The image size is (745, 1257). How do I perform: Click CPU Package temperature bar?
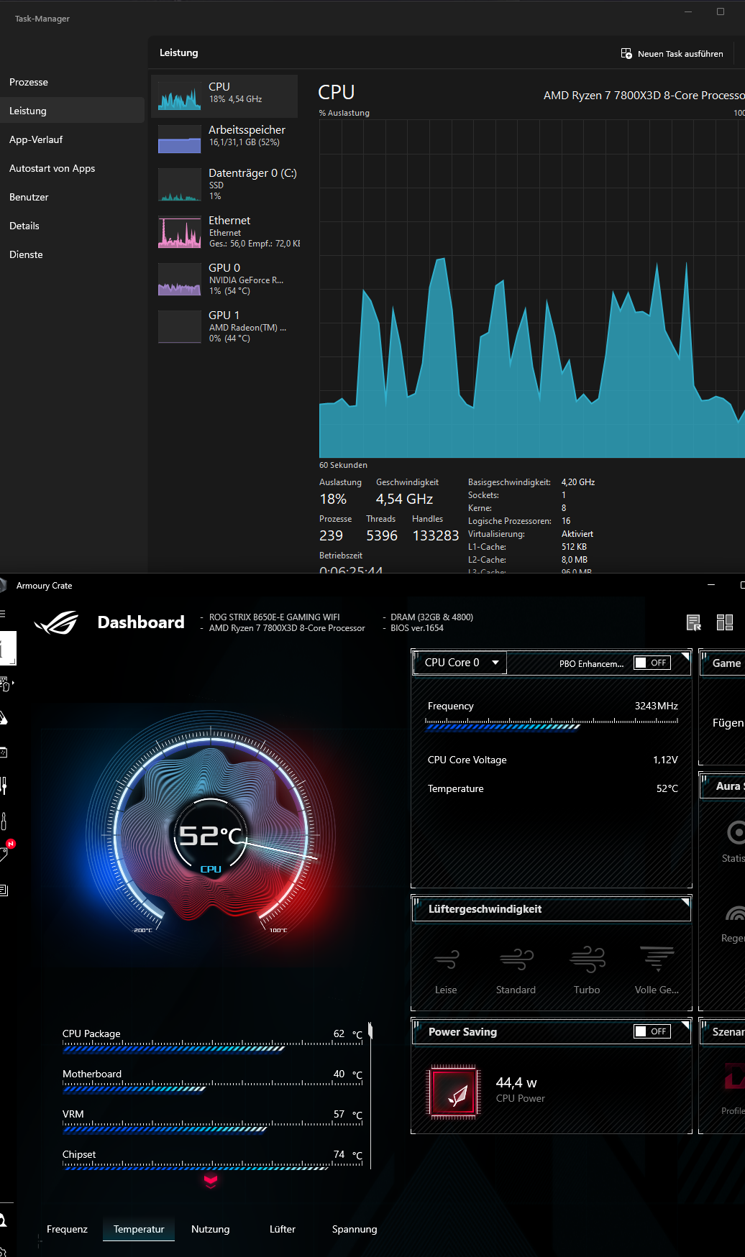pyautogui.click(x=212, y=1049)
